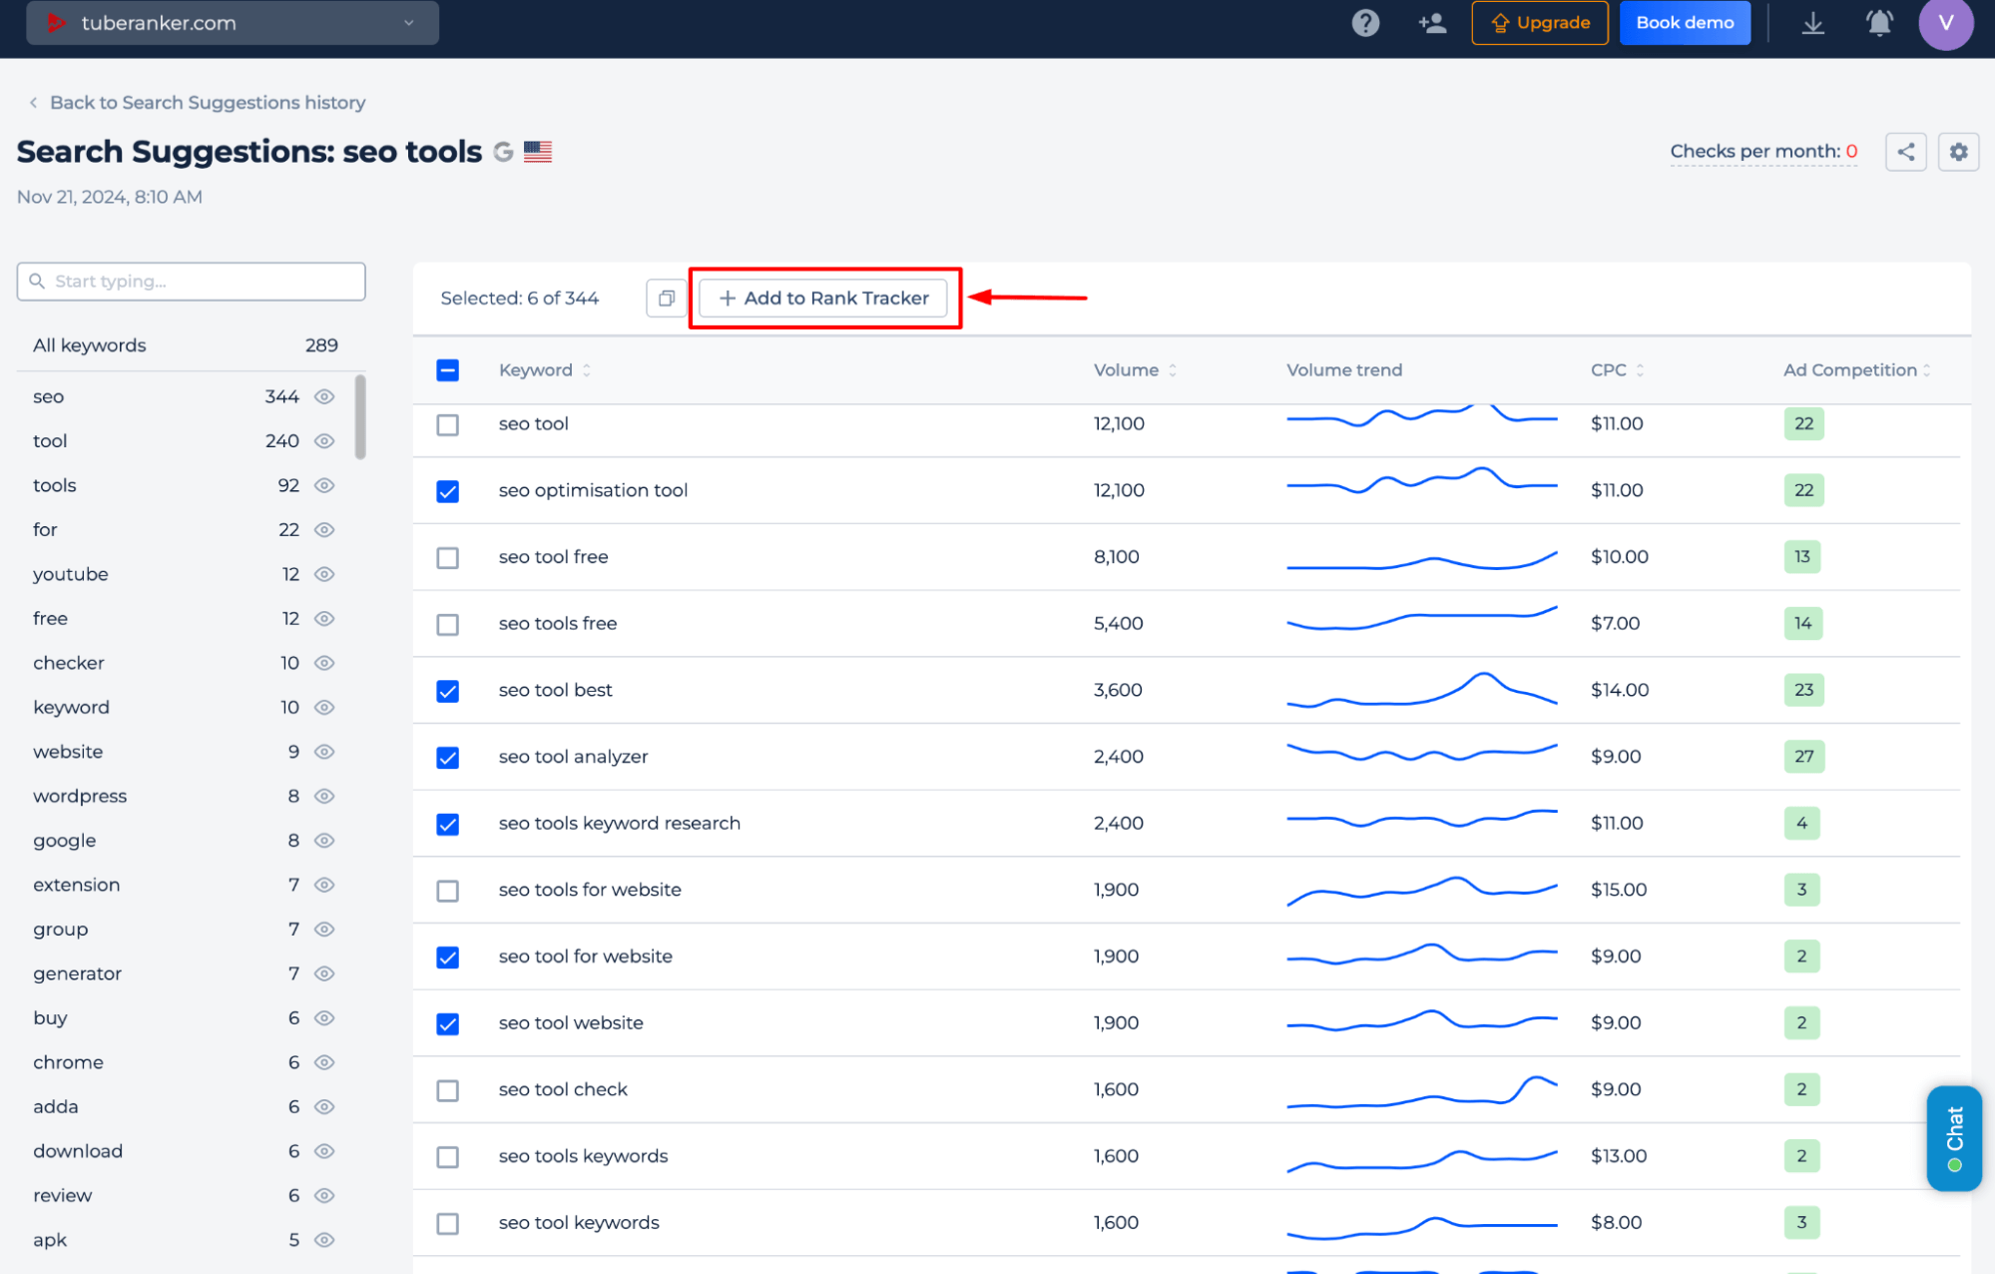This screenshot has width=1995, height=1274.
Task: Toggle checkbox for seo tool analyzer
Action: pyautogui.click(x=448, y=756)
